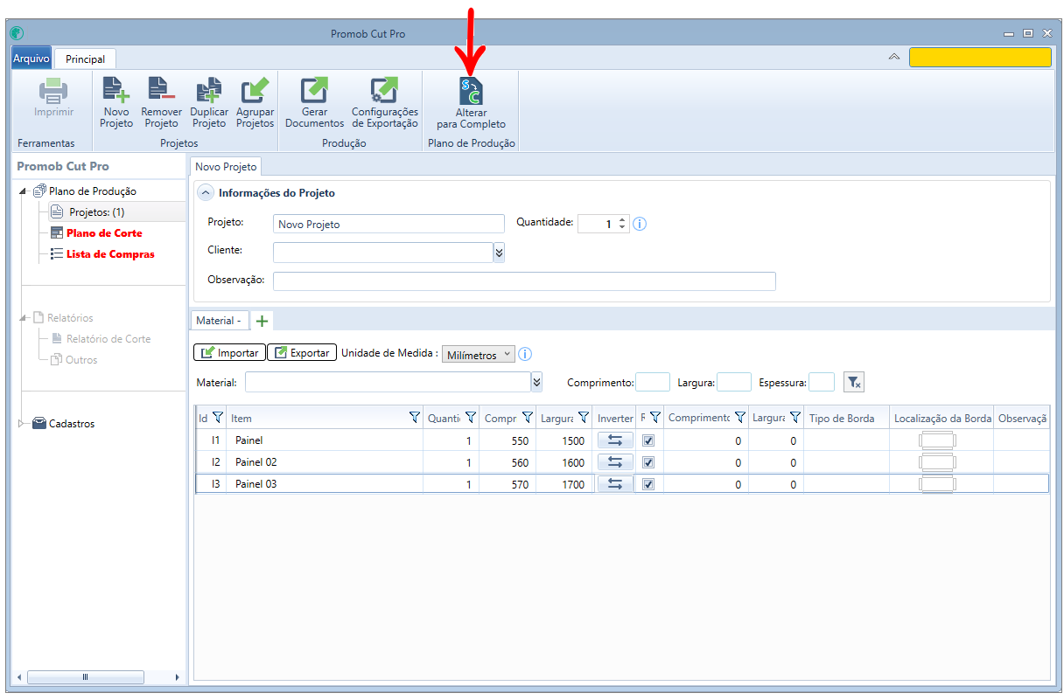Open Lista de Compras in the tree

110,254
